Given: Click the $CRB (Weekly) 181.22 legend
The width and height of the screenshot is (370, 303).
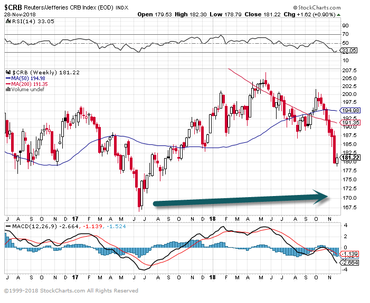Looking at the screenshot, I should [46, 72].
